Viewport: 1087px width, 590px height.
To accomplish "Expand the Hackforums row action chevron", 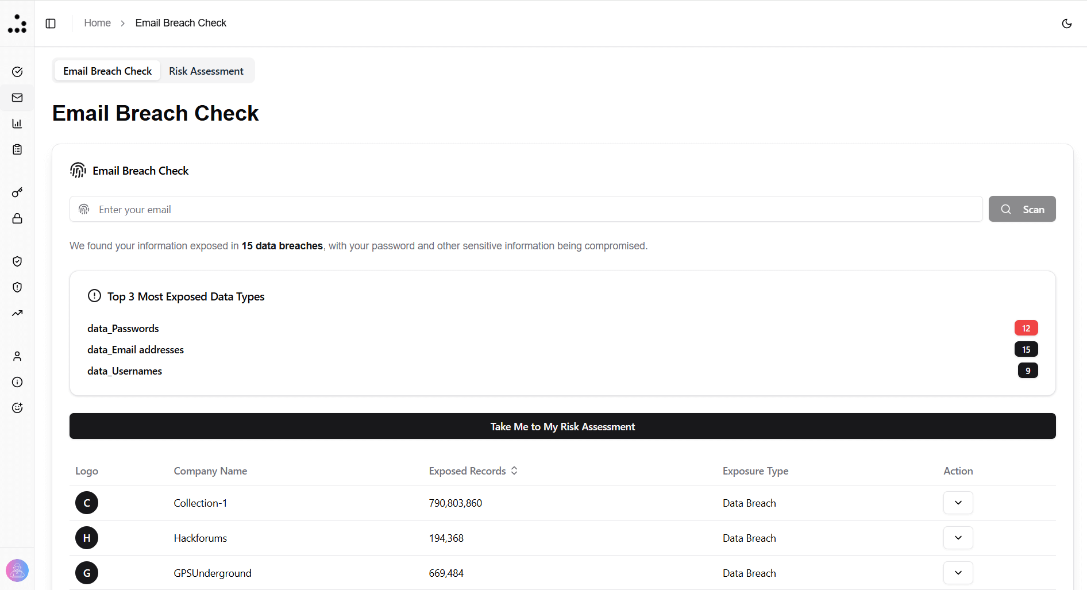I will pos(957,538).
